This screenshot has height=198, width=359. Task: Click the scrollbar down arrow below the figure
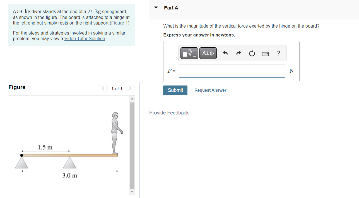point(132,192)
